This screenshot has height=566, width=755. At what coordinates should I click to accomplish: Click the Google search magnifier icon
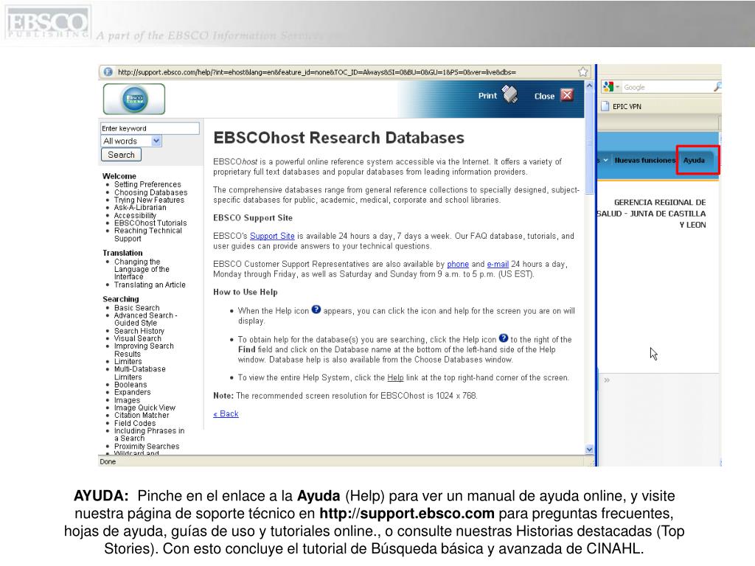[717, 87]
